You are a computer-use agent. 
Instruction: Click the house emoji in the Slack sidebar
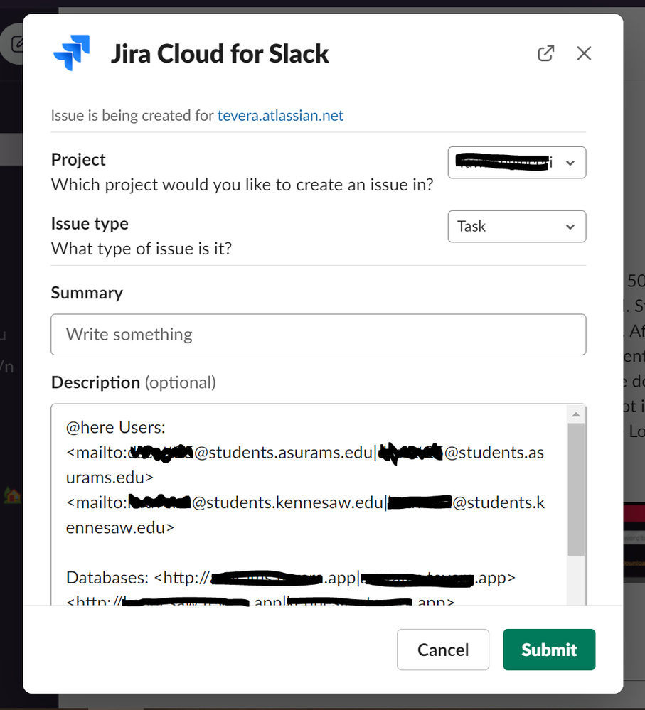pyautogui.click(x=12, y=495)
